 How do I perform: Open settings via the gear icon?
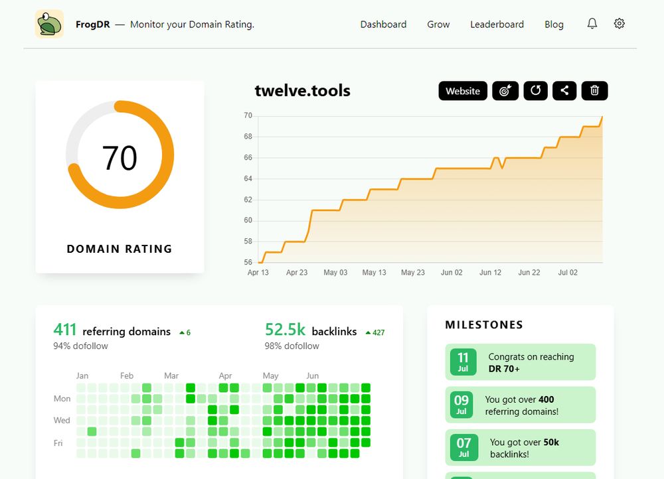click(x=619, y=24)
